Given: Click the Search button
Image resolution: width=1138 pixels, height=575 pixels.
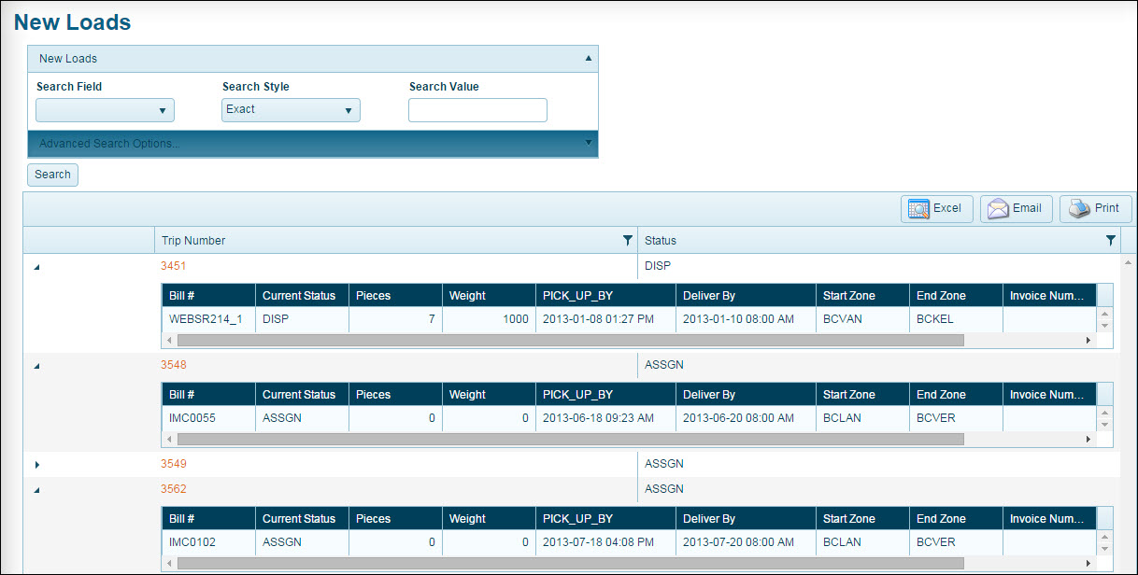Looking at the screenshot, I should pos(52,175).
